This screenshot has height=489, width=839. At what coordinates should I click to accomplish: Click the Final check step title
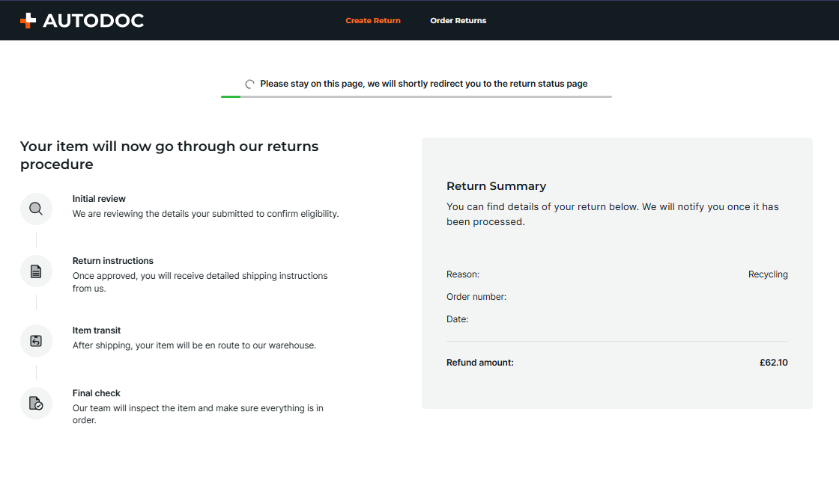(x=97, y=393)
